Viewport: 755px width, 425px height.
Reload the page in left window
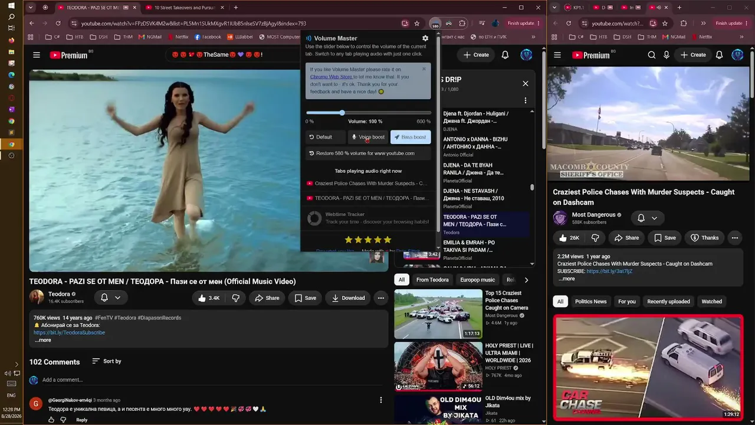pyautogui.click(x=58, y=24)
